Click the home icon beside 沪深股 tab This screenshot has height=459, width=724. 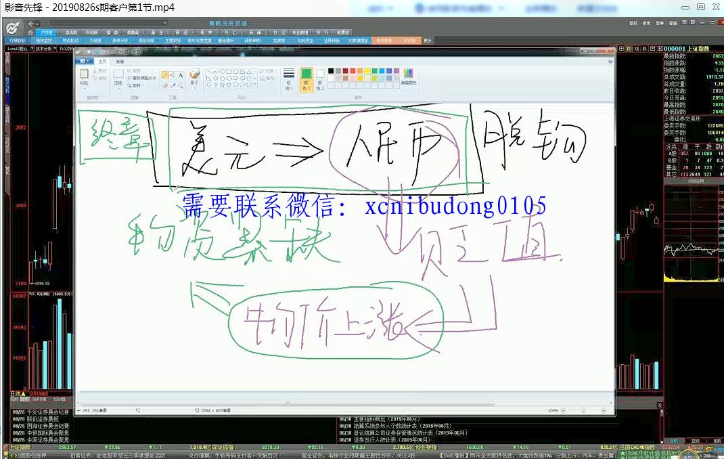[x=30, y=32]
